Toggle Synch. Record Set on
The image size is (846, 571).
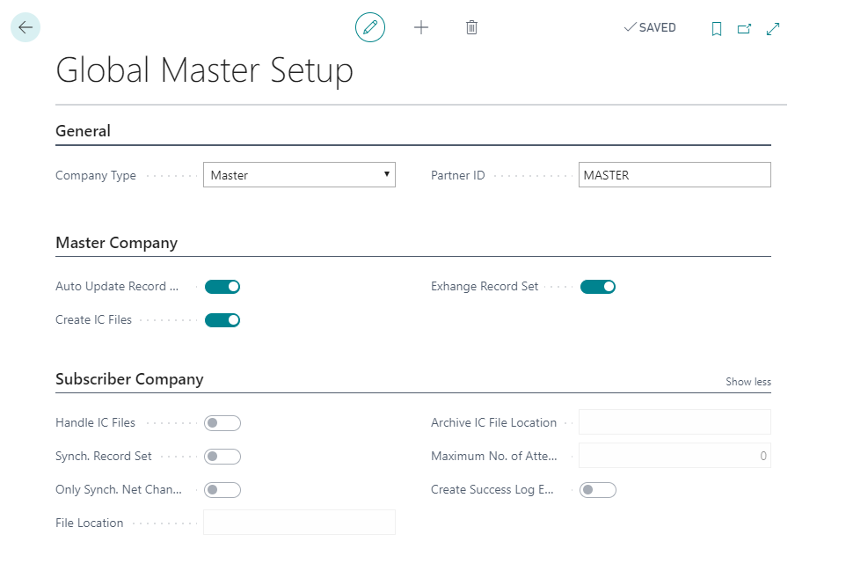coord(222,457)
